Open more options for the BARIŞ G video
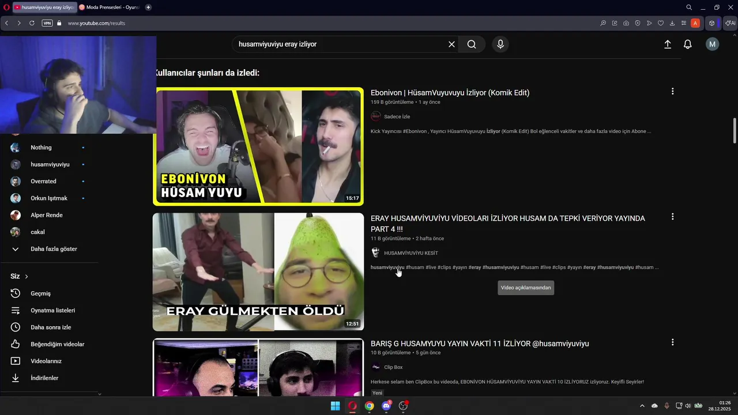Viewport: 738px width, 415px height. [672, 342]
